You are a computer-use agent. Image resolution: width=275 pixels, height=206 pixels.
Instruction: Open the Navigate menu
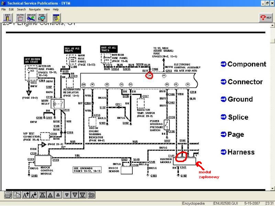click(35, 10)
